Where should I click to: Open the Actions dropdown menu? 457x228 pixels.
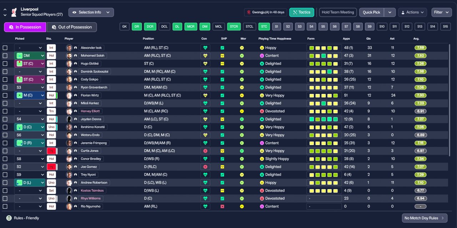(412, 12)
